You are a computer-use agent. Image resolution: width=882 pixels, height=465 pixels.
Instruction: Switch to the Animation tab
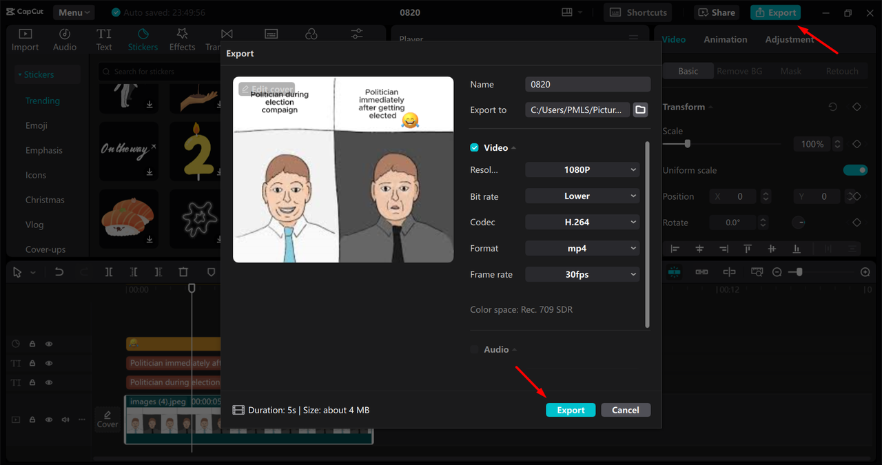(725, 39)
